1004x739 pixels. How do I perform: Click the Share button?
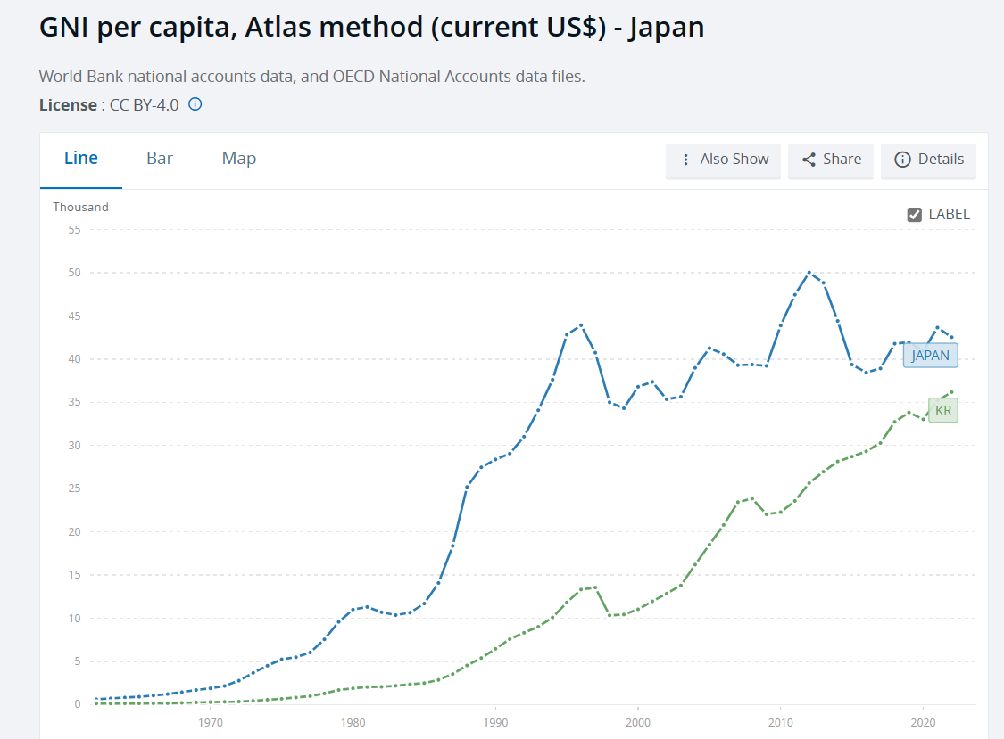coord(831,160)
